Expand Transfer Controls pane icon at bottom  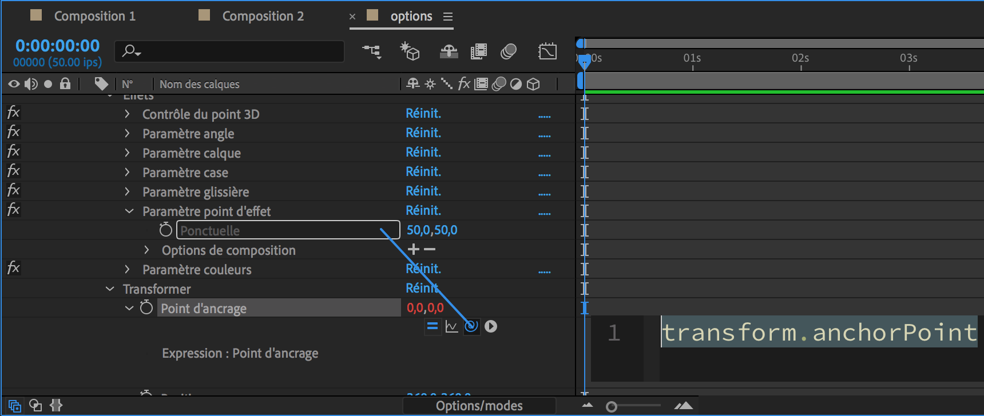click(35, 405)
